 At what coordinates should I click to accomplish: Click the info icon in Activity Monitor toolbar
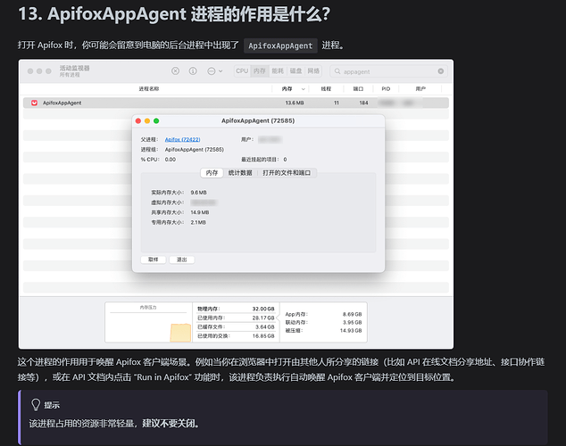pyautogui.click(x=193, y=71)
